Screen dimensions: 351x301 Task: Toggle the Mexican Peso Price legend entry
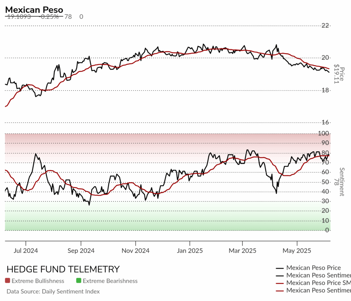(308, 268)
